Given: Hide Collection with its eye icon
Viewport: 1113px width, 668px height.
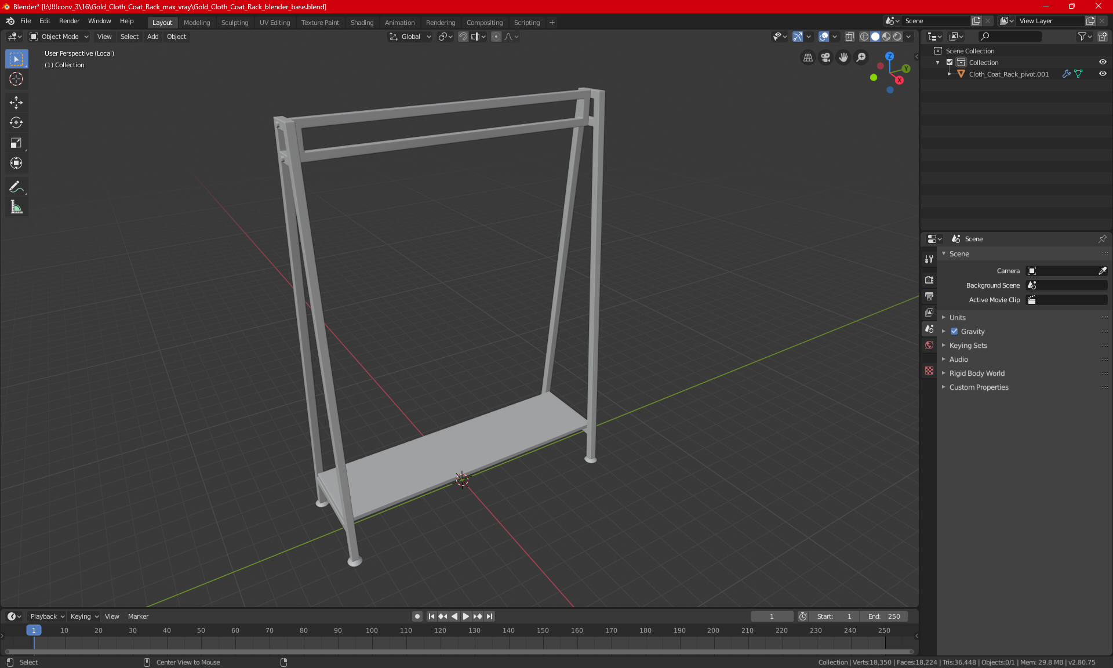Looking at the screenshot, I should click(x=1103, y=62).
